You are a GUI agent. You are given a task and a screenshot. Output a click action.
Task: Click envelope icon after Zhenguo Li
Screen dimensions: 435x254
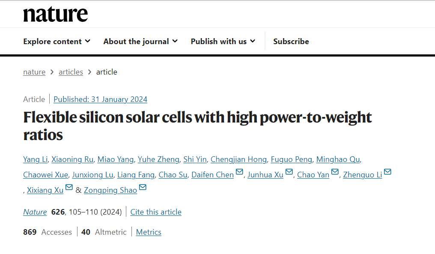[387, 173]
